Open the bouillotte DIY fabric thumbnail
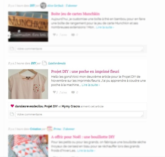This screenshot has height=157, width=165. tap(28, 146)
